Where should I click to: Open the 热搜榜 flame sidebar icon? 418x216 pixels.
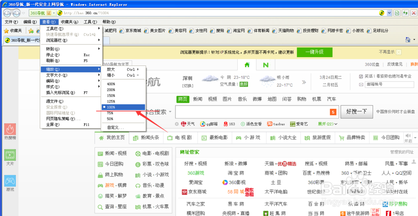[x=10, y=129]
